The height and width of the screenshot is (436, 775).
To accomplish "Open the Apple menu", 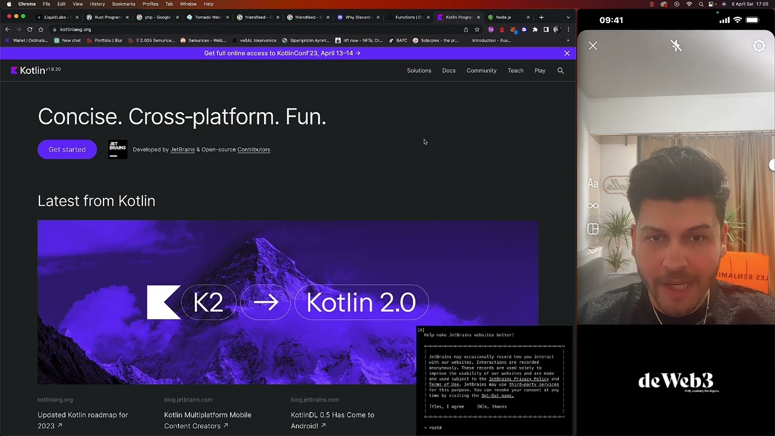I will pos(8,4).
